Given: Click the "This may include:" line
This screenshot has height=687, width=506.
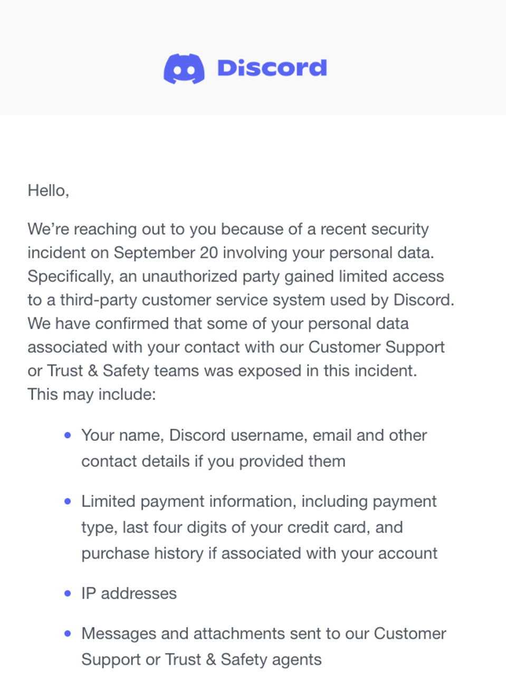Looking at the screenshot, I should click(92, 394).
